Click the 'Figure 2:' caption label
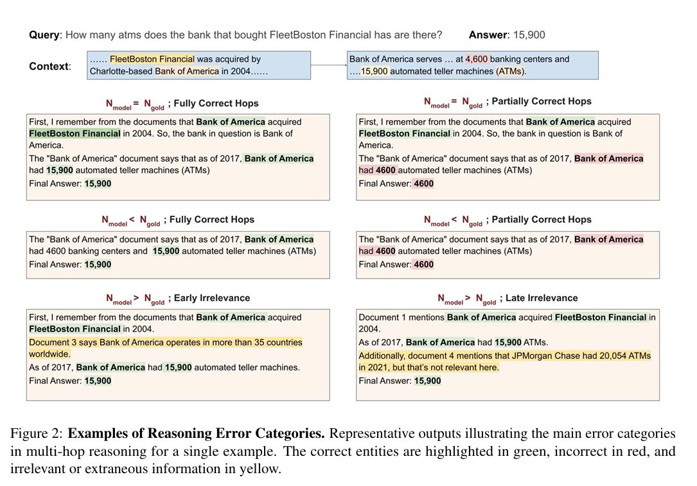This screenshot has height=486, width=697. point(37,433)
